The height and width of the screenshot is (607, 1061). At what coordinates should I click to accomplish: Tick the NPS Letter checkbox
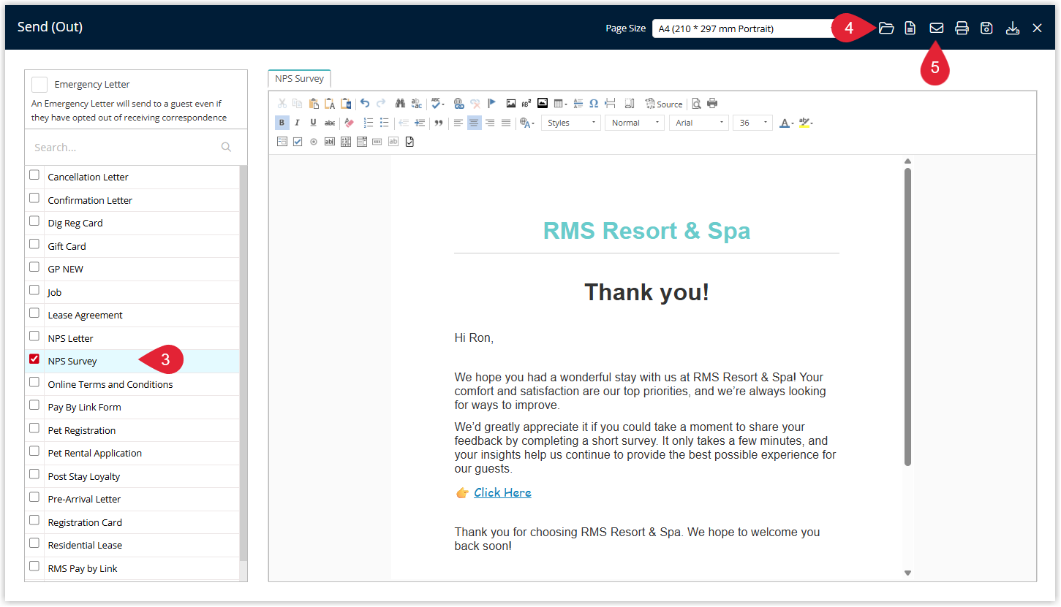click(34, 336)
